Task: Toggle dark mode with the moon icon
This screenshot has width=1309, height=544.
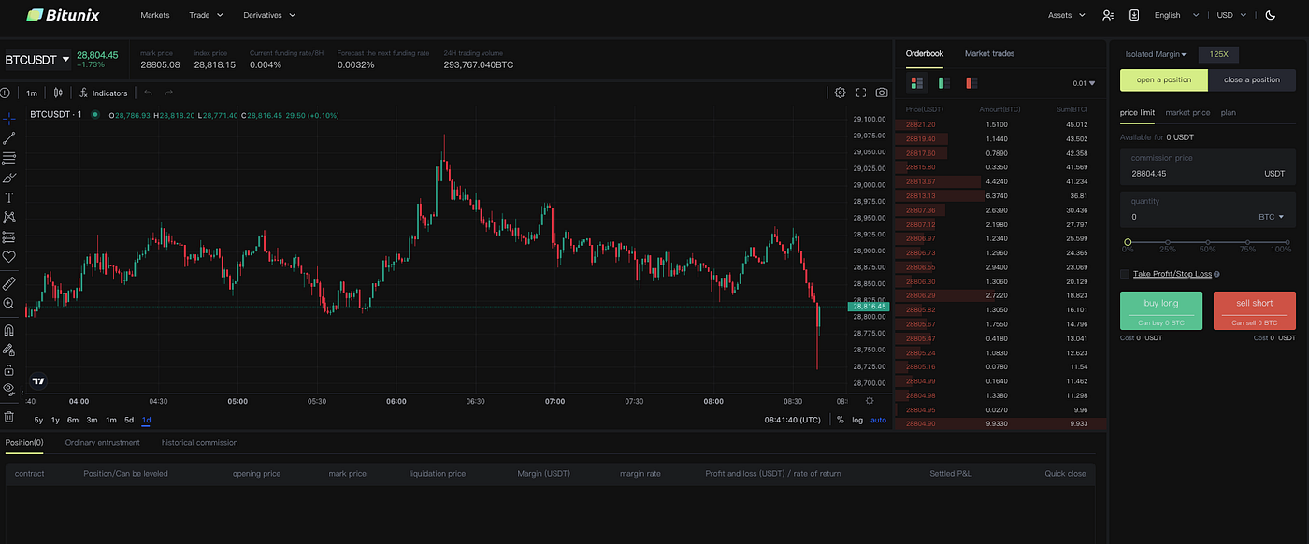Action: [x=1270, y=15]
